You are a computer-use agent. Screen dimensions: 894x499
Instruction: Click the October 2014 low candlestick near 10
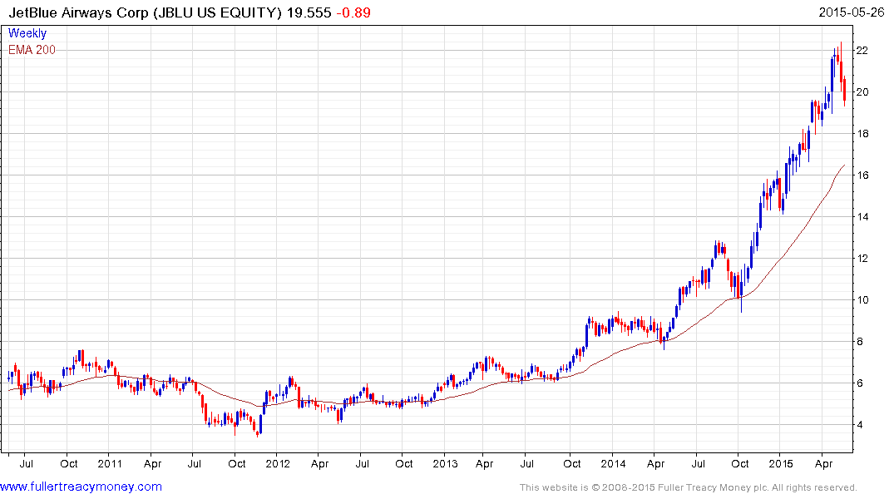(x=741, y=291)
